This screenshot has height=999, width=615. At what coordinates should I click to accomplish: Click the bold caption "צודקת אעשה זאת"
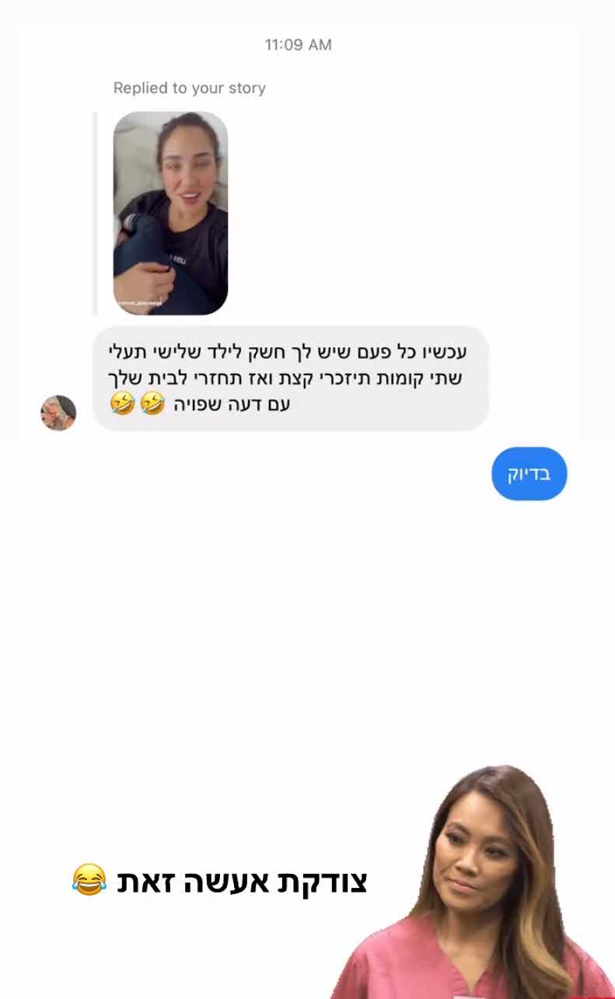coord(242,881)
